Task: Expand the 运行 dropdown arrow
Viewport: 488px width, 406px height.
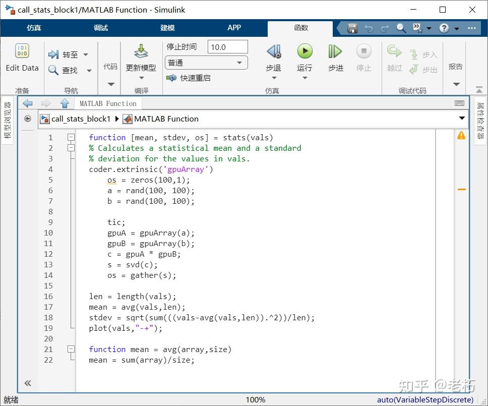Action: tap(304, 78)
